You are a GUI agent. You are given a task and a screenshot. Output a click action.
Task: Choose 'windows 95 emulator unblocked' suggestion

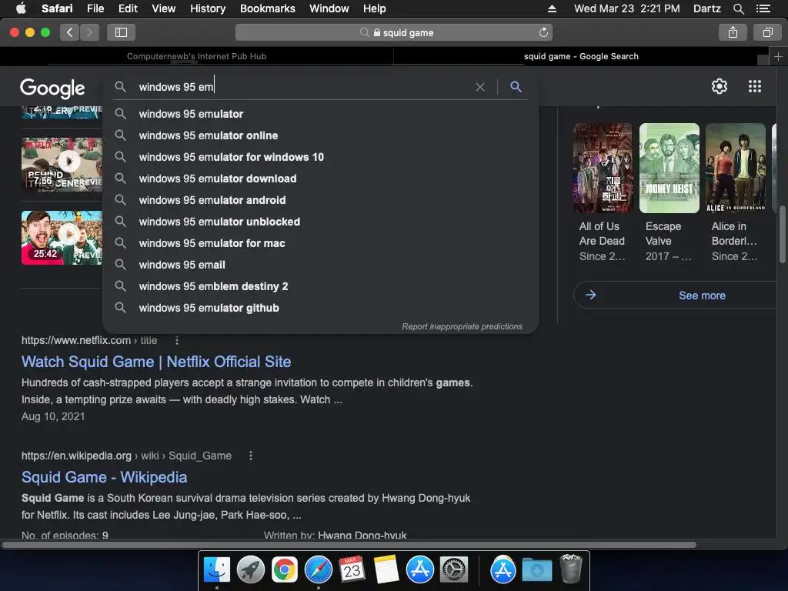coord(321,222)
